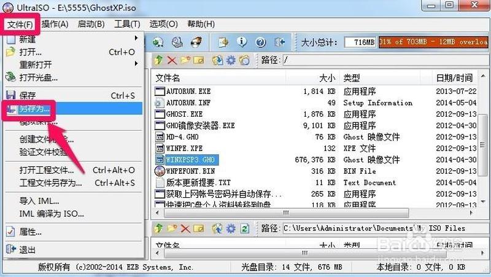Viewport: 491px width, 277px height.
Task: Click the gear icon in image pane toolbar
Action: (231, 60)
